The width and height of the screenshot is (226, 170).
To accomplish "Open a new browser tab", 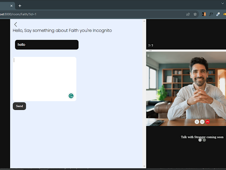I will click(20, 6).
